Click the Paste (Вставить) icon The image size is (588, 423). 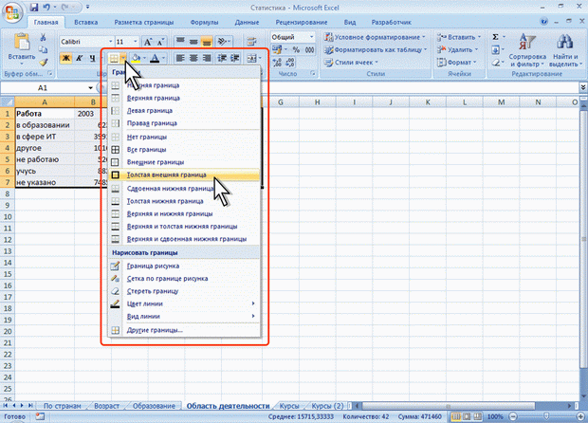17,42
